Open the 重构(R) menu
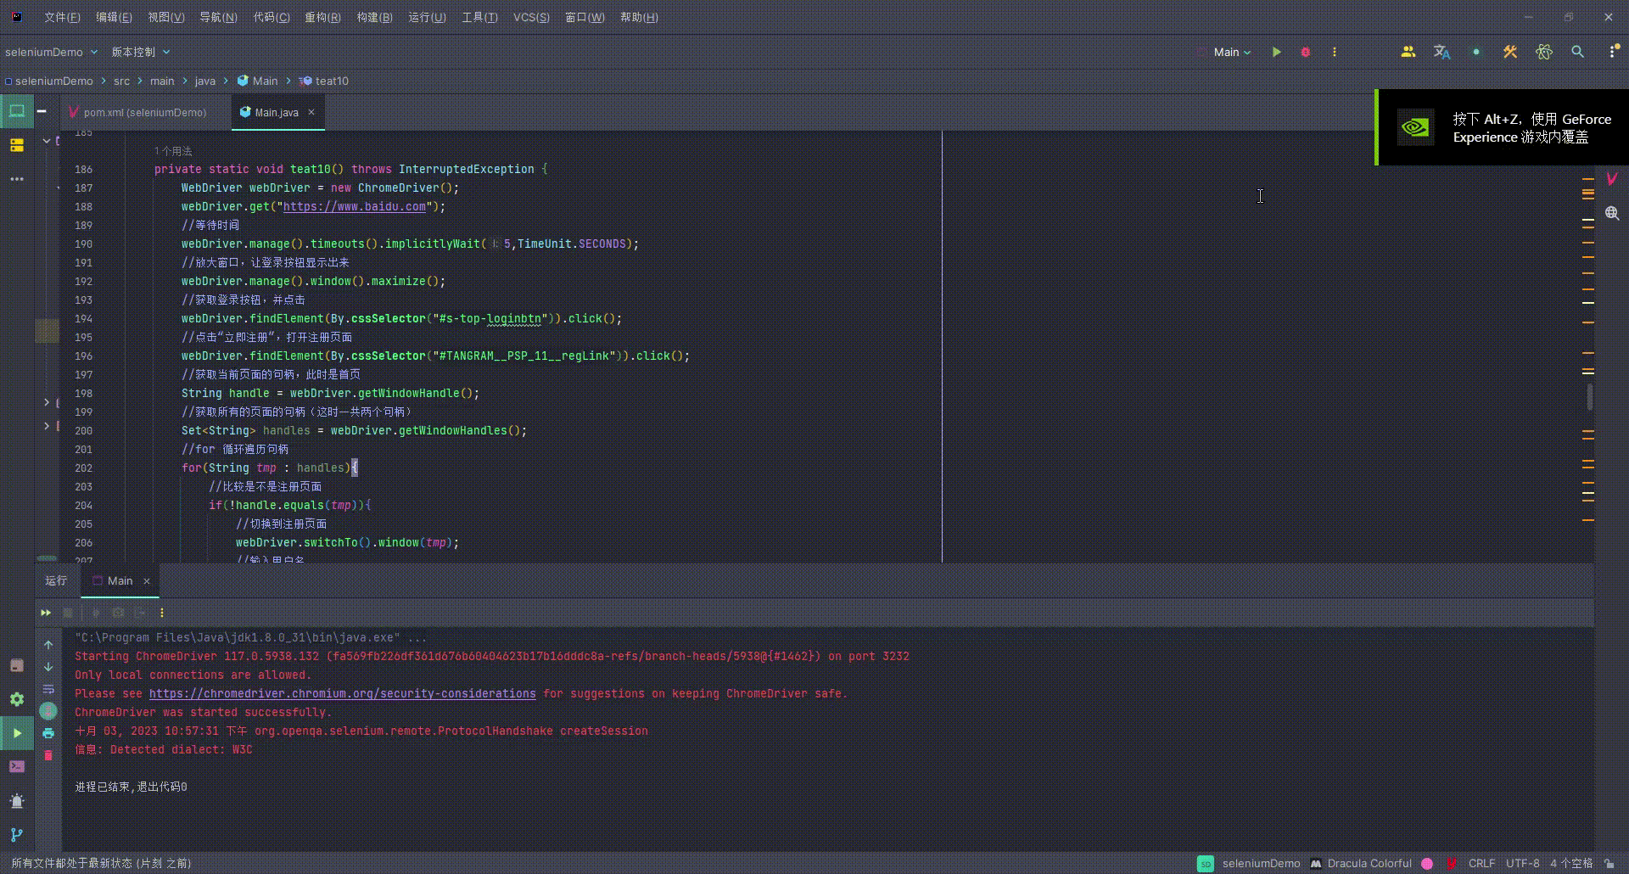The height and width of the screenshot is (874, 1629). tap(322, 17)
